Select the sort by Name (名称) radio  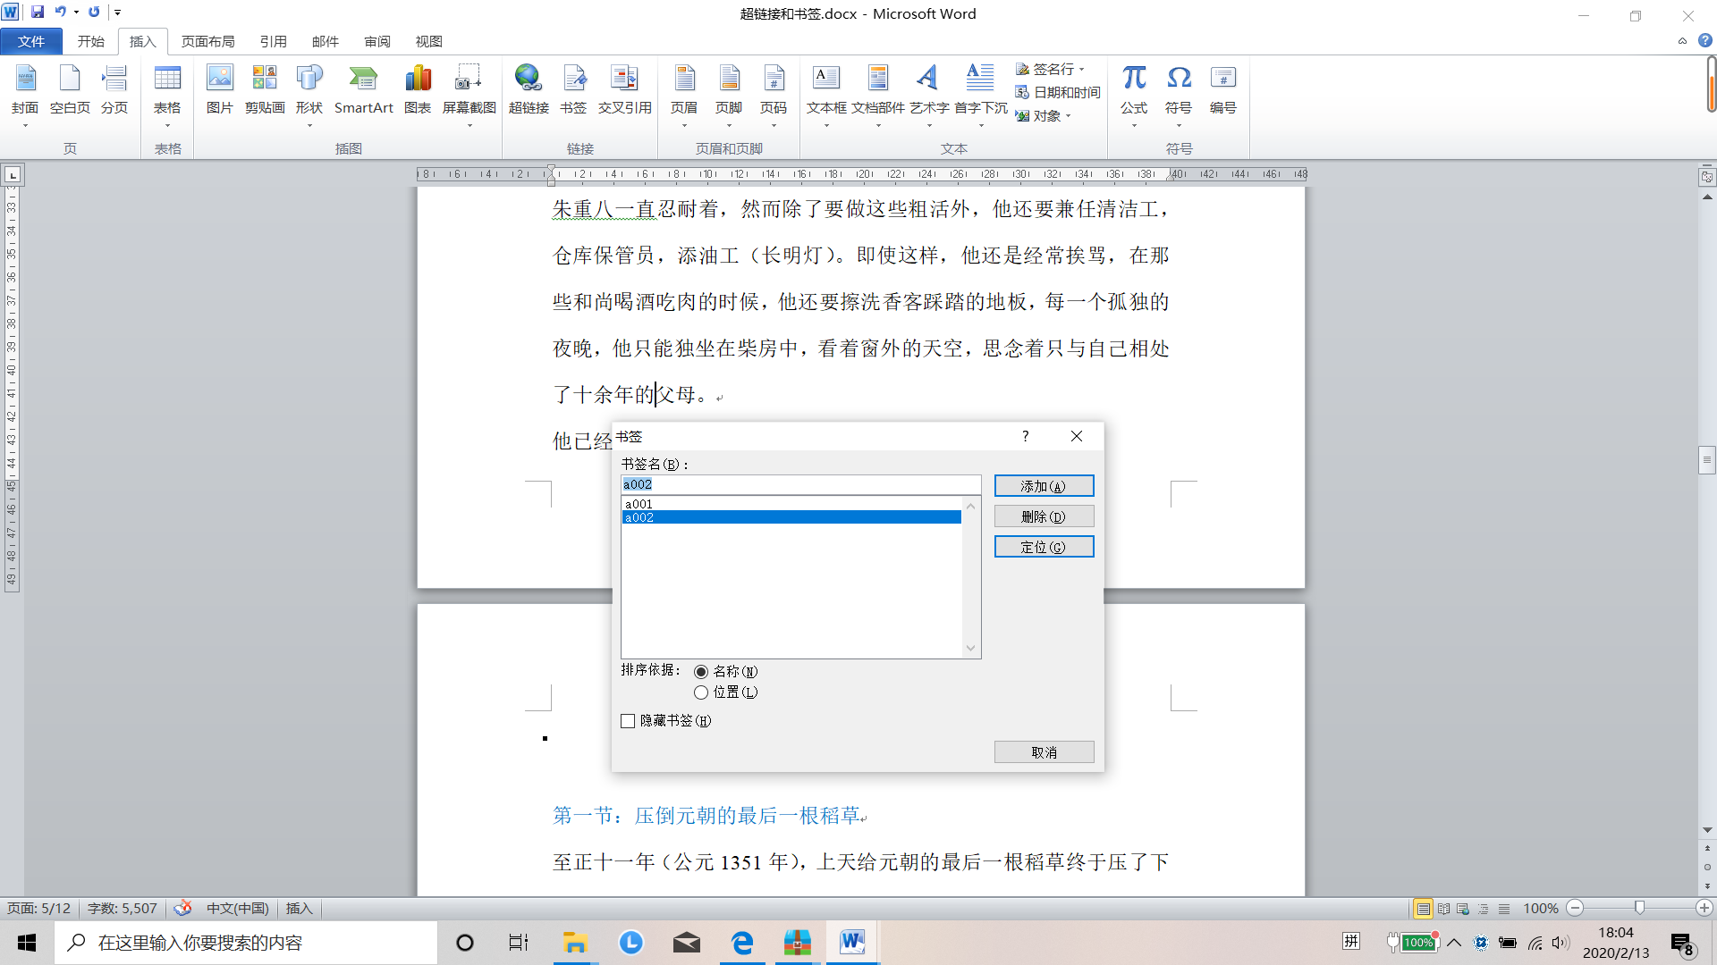click(x=701, y=672)
